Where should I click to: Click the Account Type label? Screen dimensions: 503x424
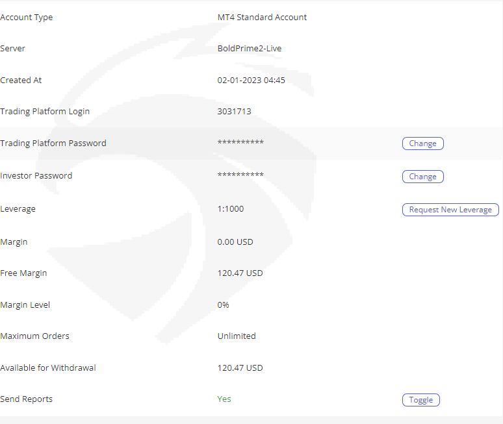27,18
